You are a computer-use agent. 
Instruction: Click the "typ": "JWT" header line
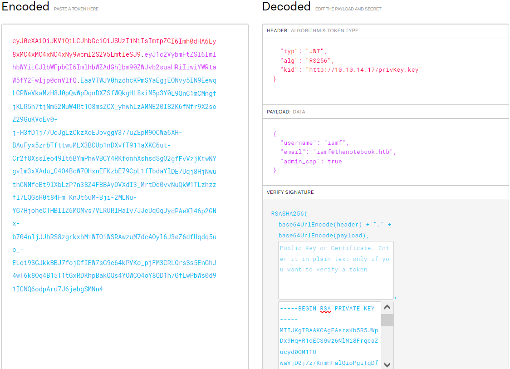tap(304, 51)
